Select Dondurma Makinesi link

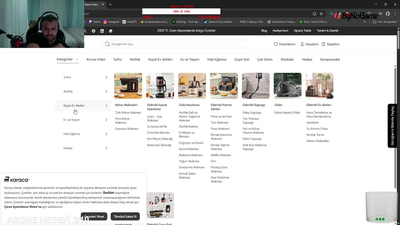pos(192,167)
